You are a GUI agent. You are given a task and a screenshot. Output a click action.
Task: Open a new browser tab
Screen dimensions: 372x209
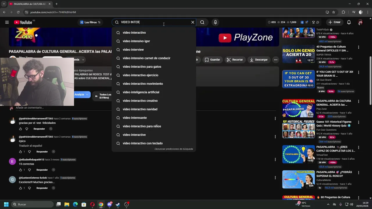(x=56, y=4)
